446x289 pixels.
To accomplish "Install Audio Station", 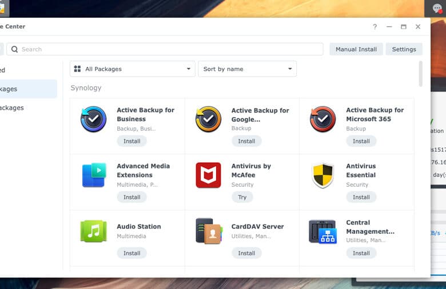I will (132, 253).
